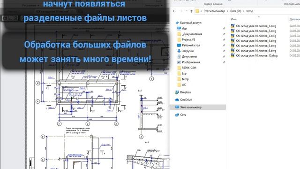
Task: Click the folder icon in address bar
Action: tap(197, 11)
